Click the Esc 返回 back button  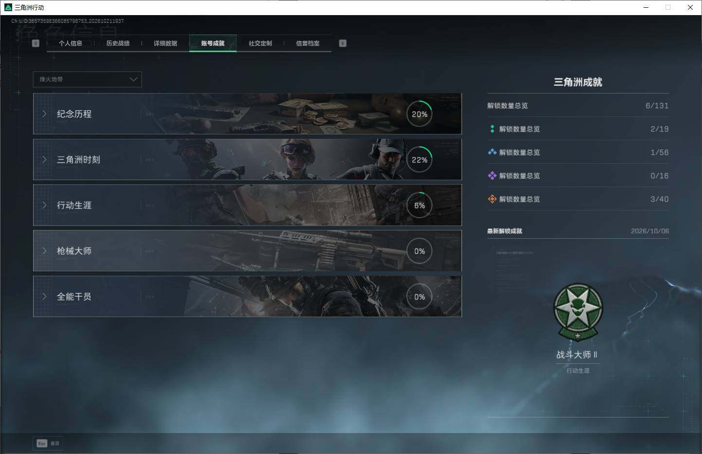point(48,443)
